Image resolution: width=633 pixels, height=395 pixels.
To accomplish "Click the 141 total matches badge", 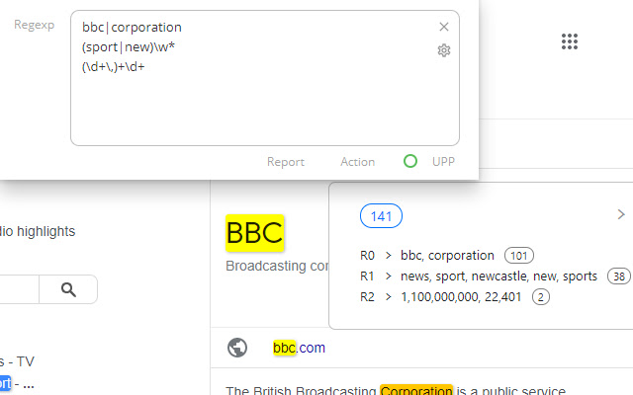I will 381,216.
